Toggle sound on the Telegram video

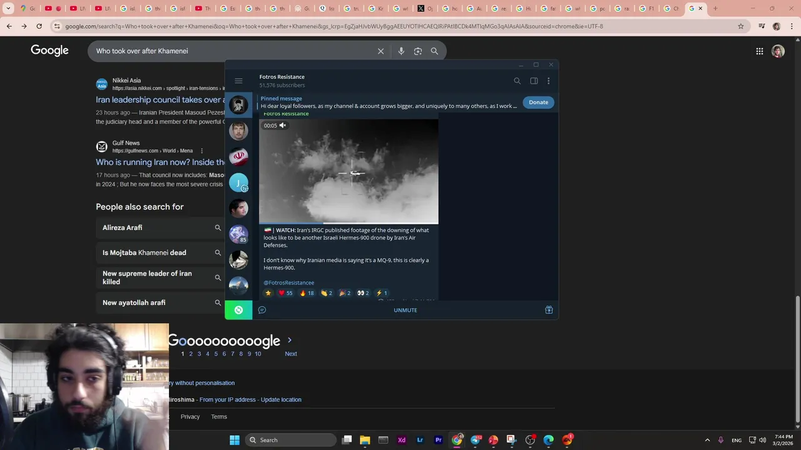tap(282, 126)
